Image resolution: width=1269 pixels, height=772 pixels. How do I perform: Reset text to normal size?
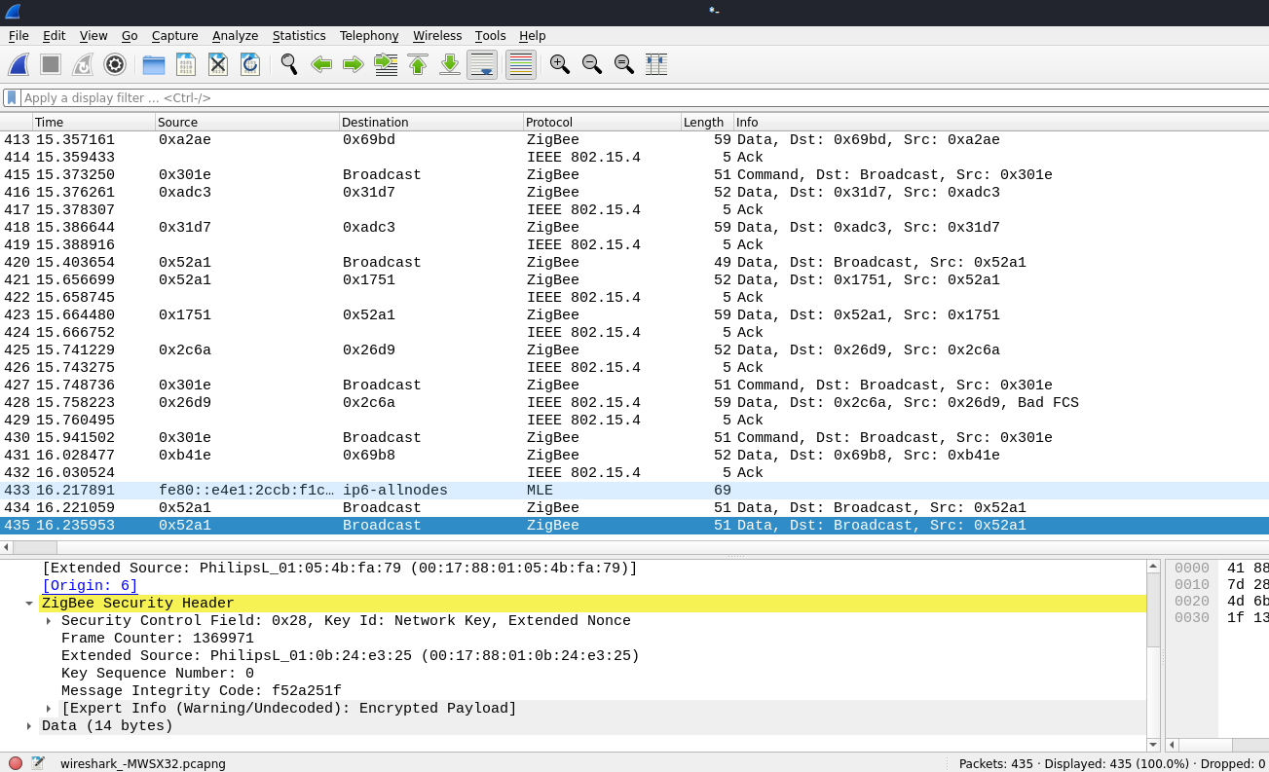(624, 64)
